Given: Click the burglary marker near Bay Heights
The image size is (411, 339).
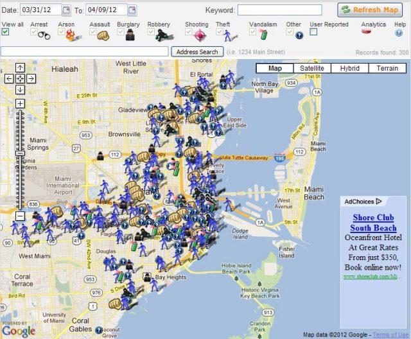Looking at the screenshot, I should point(147,277).
